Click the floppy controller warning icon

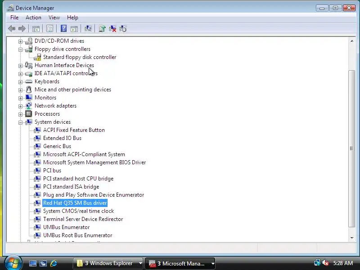pos(38,58)
